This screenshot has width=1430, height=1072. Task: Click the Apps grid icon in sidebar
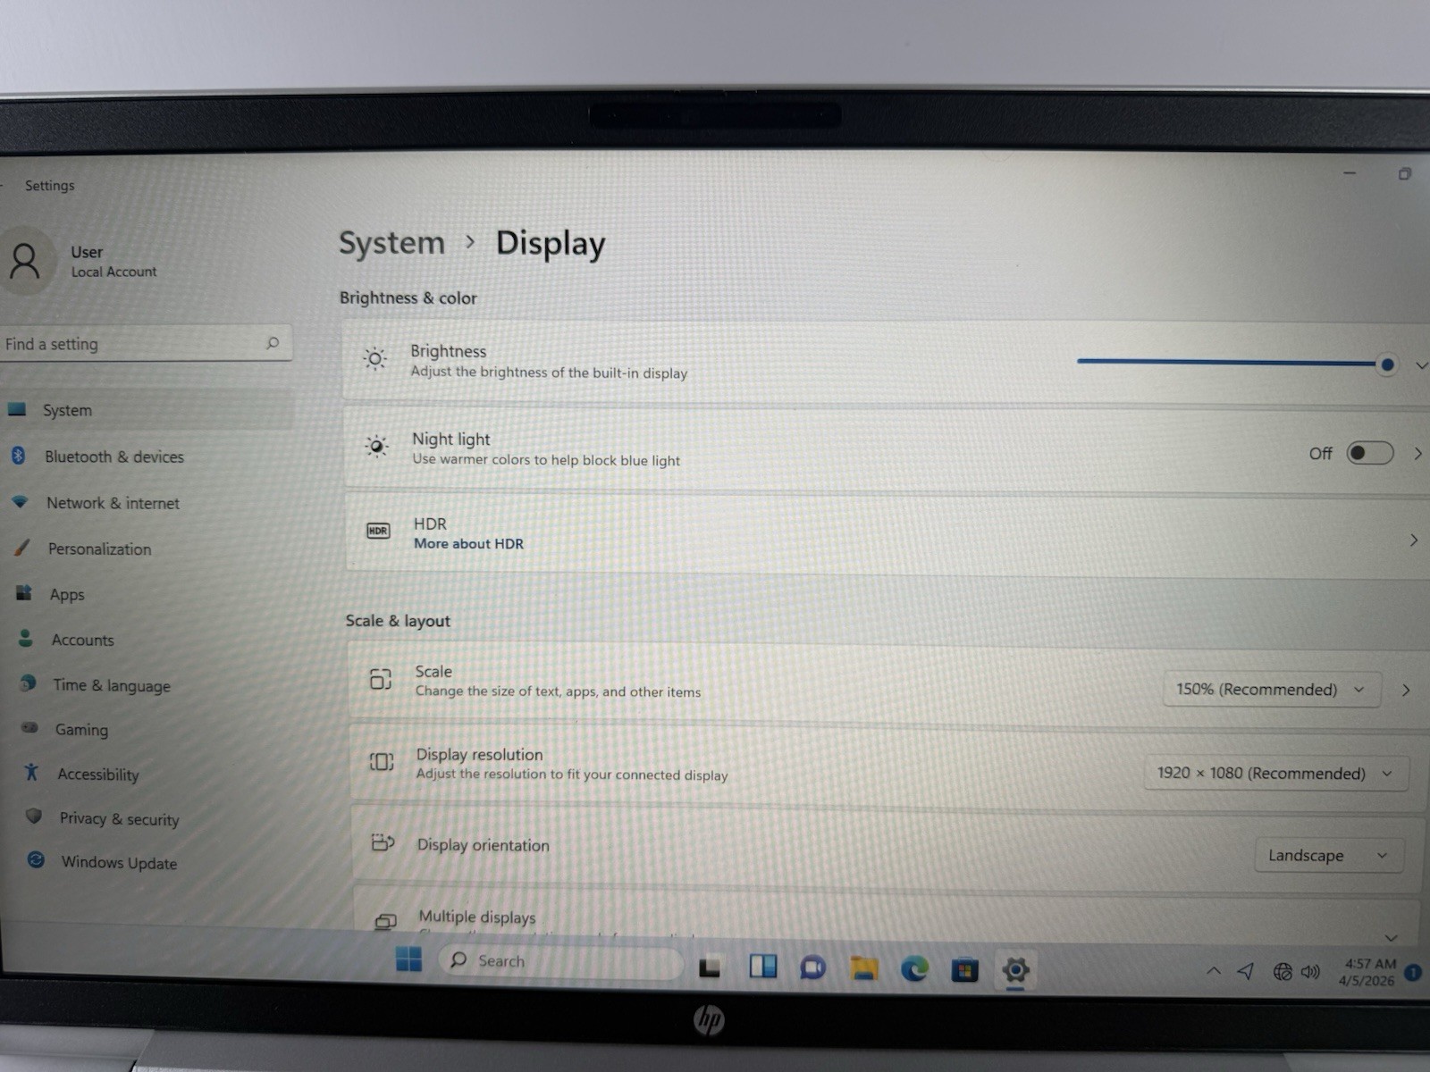[x=24, y=592]
